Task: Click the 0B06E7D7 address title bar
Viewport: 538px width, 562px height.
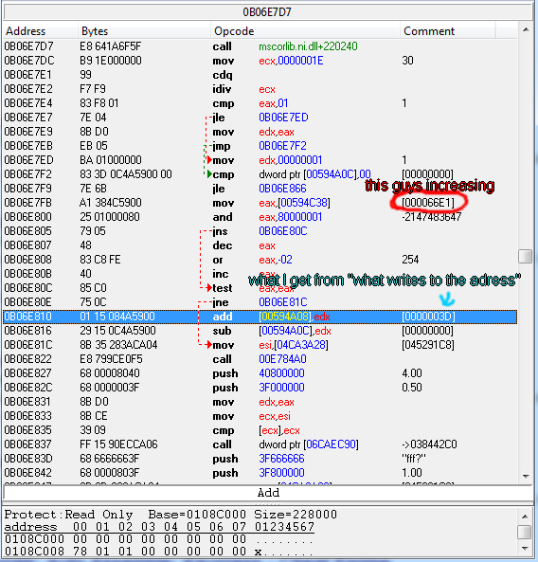Action: [x=267, y=12]
